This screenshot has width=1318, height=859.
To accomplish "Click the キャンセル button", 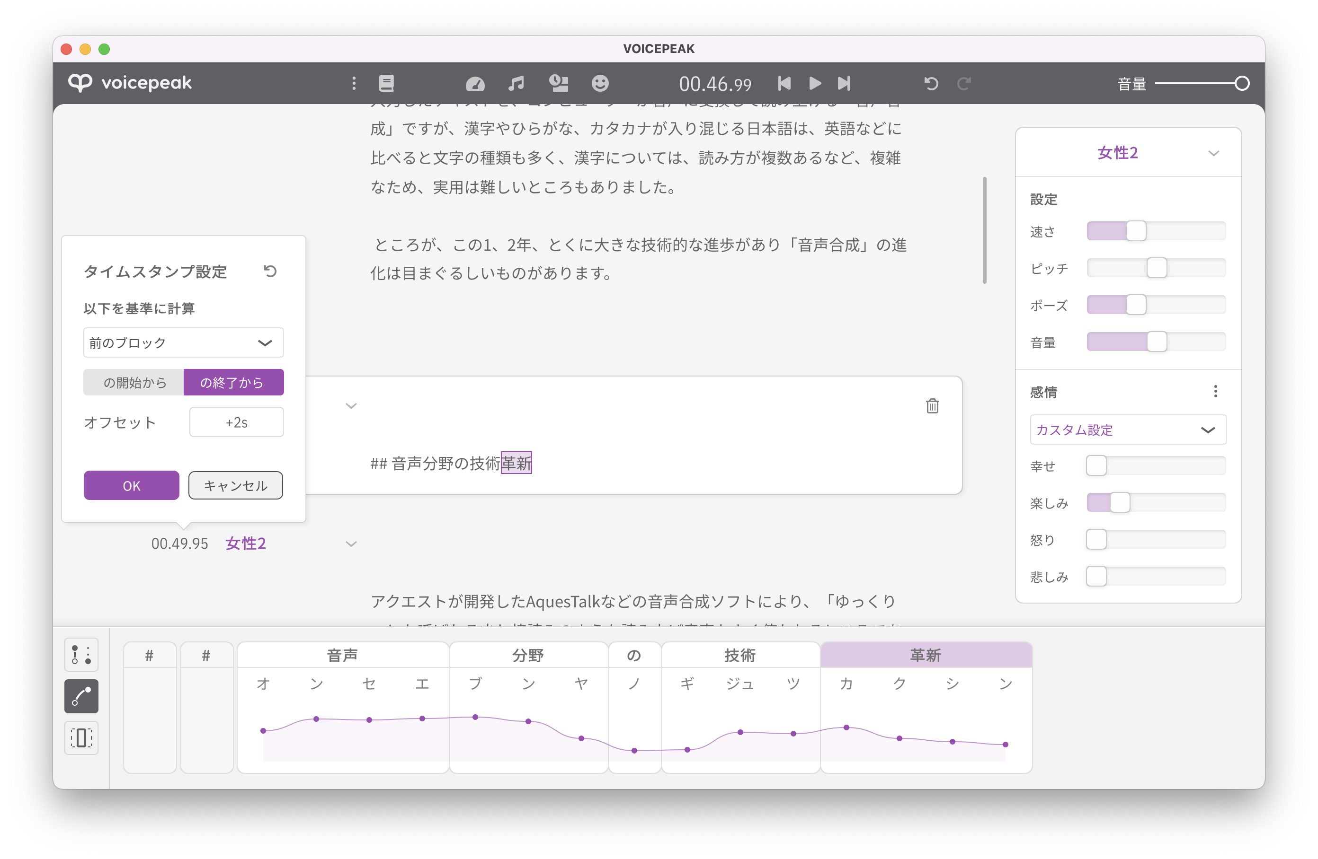I will 235,485.
